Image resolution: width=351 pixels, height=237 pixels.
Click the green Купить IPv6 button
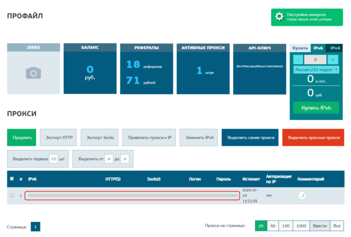click(316, 108)
